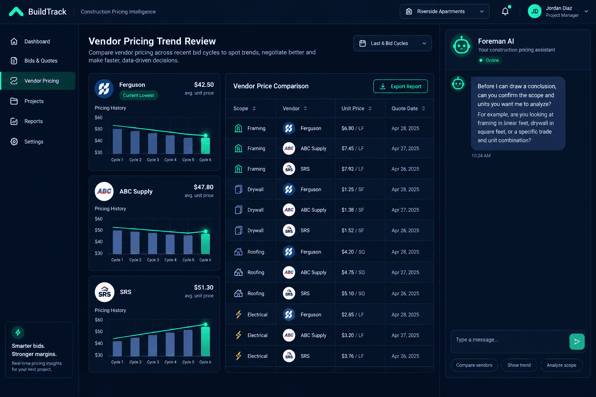
Task: Click the JD user avatar
Action: pos(534,11)
